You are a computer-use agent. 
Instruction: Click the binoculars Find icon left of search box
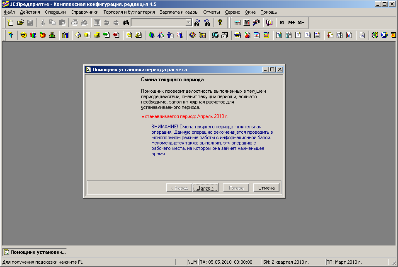click(x=126, y=22)
